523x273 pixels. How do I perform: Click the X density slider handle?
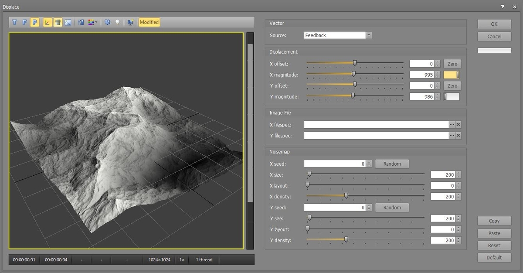coord(346,196)
